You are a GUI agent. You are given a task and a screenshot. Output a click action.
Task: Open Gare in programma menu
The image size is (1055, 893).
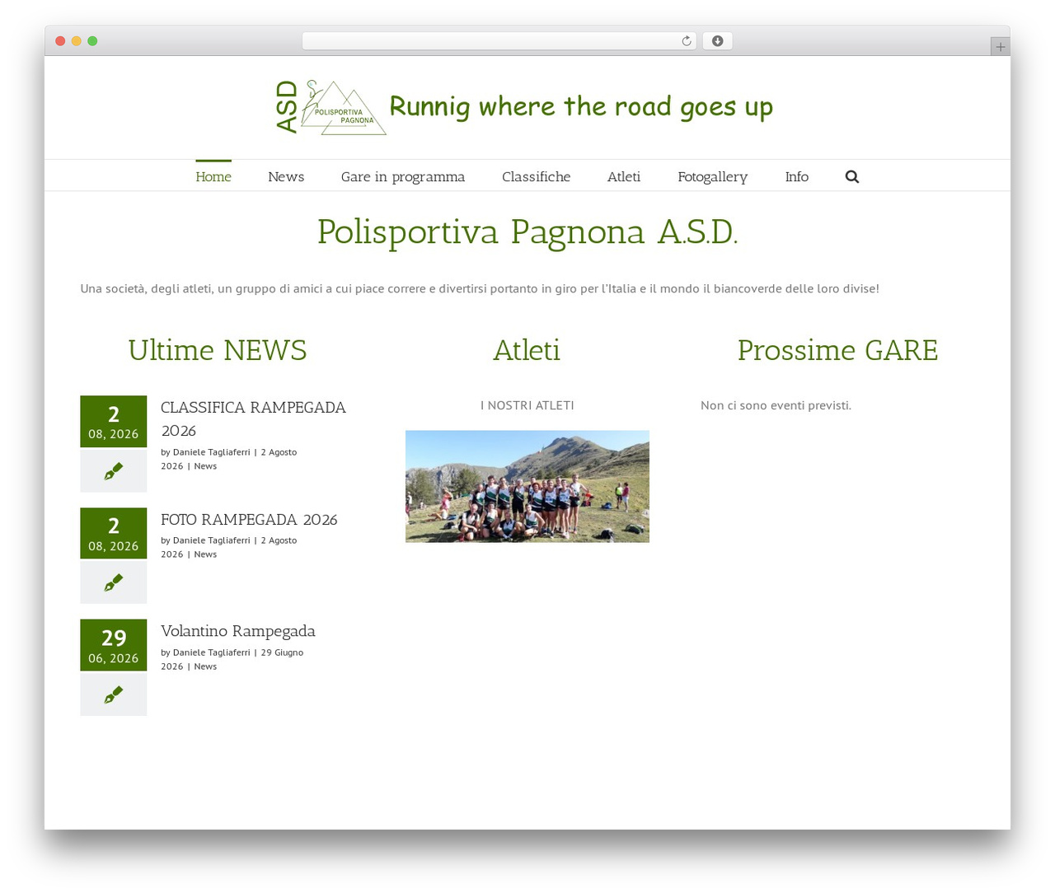click(403, 176)
